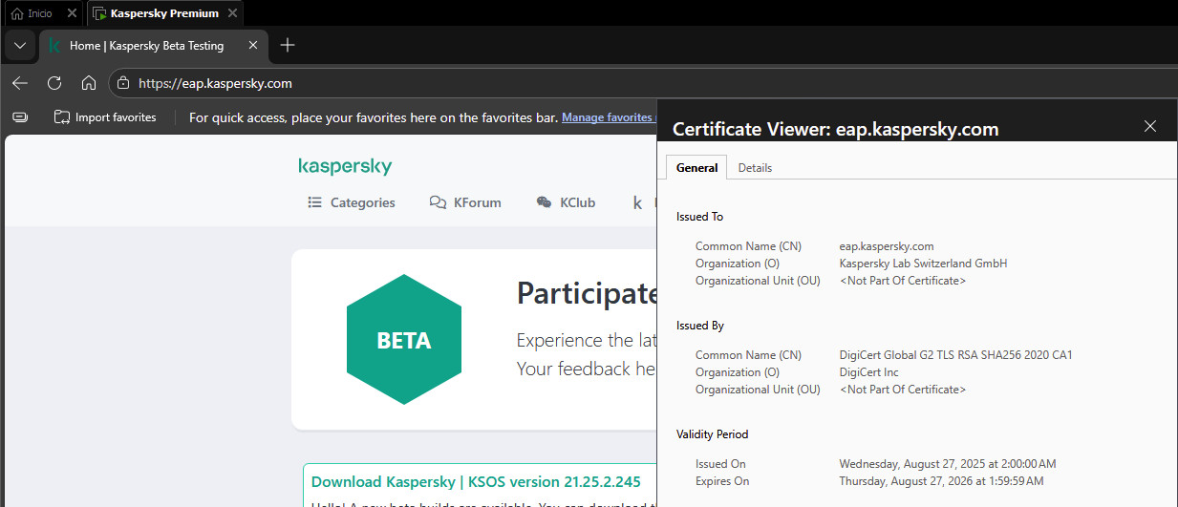The width and height of the screenshot is (1178, 507).
Task: Open a new browser tab
Action: click(288, 45)
